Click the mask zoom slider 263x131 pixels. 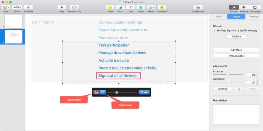pyautogui.click(x=122, y=92)
